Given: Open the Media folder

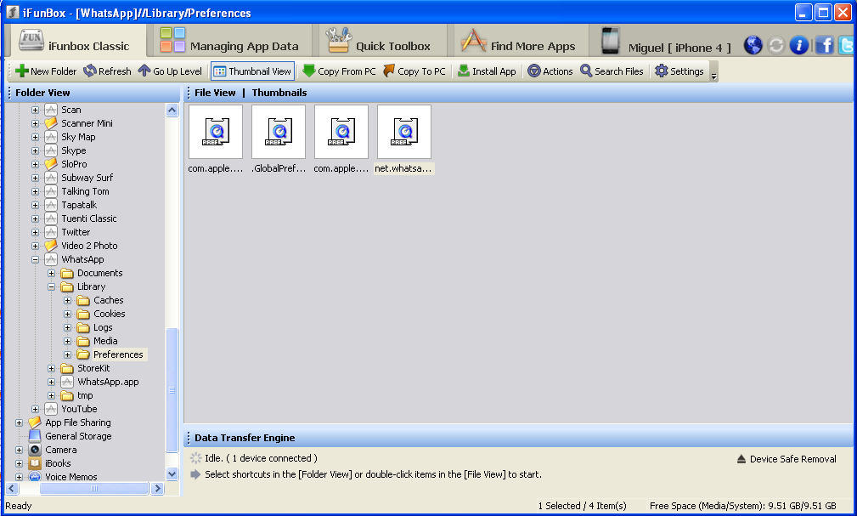Looking at the screenshot, I should pos(105,342).
